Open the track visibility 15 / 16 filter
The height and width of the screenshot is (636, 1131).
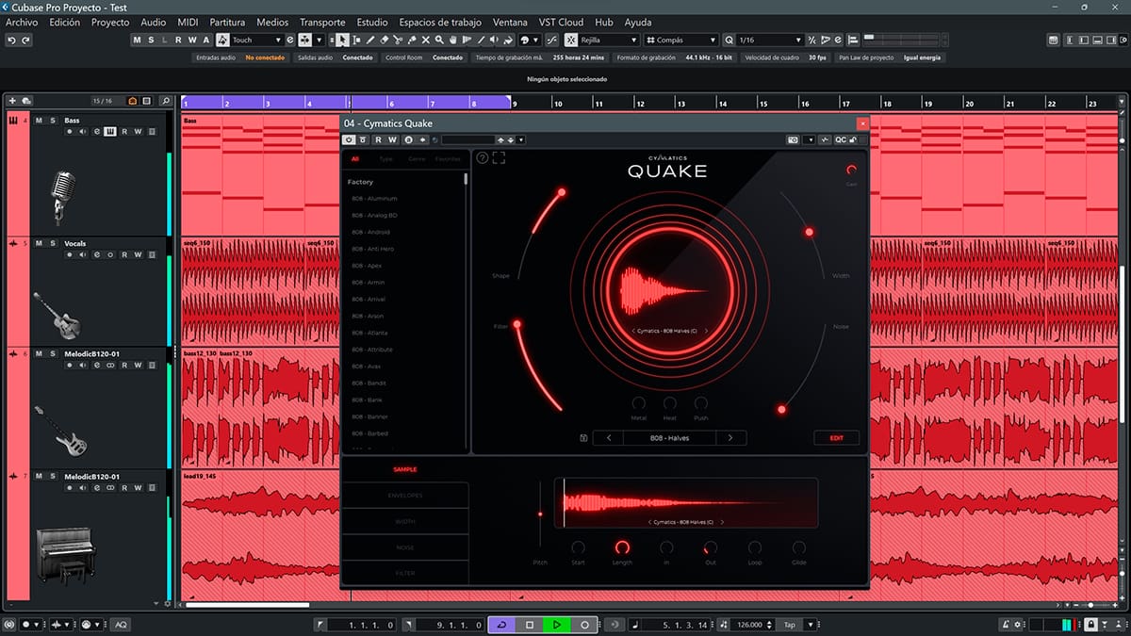[101, 101]
